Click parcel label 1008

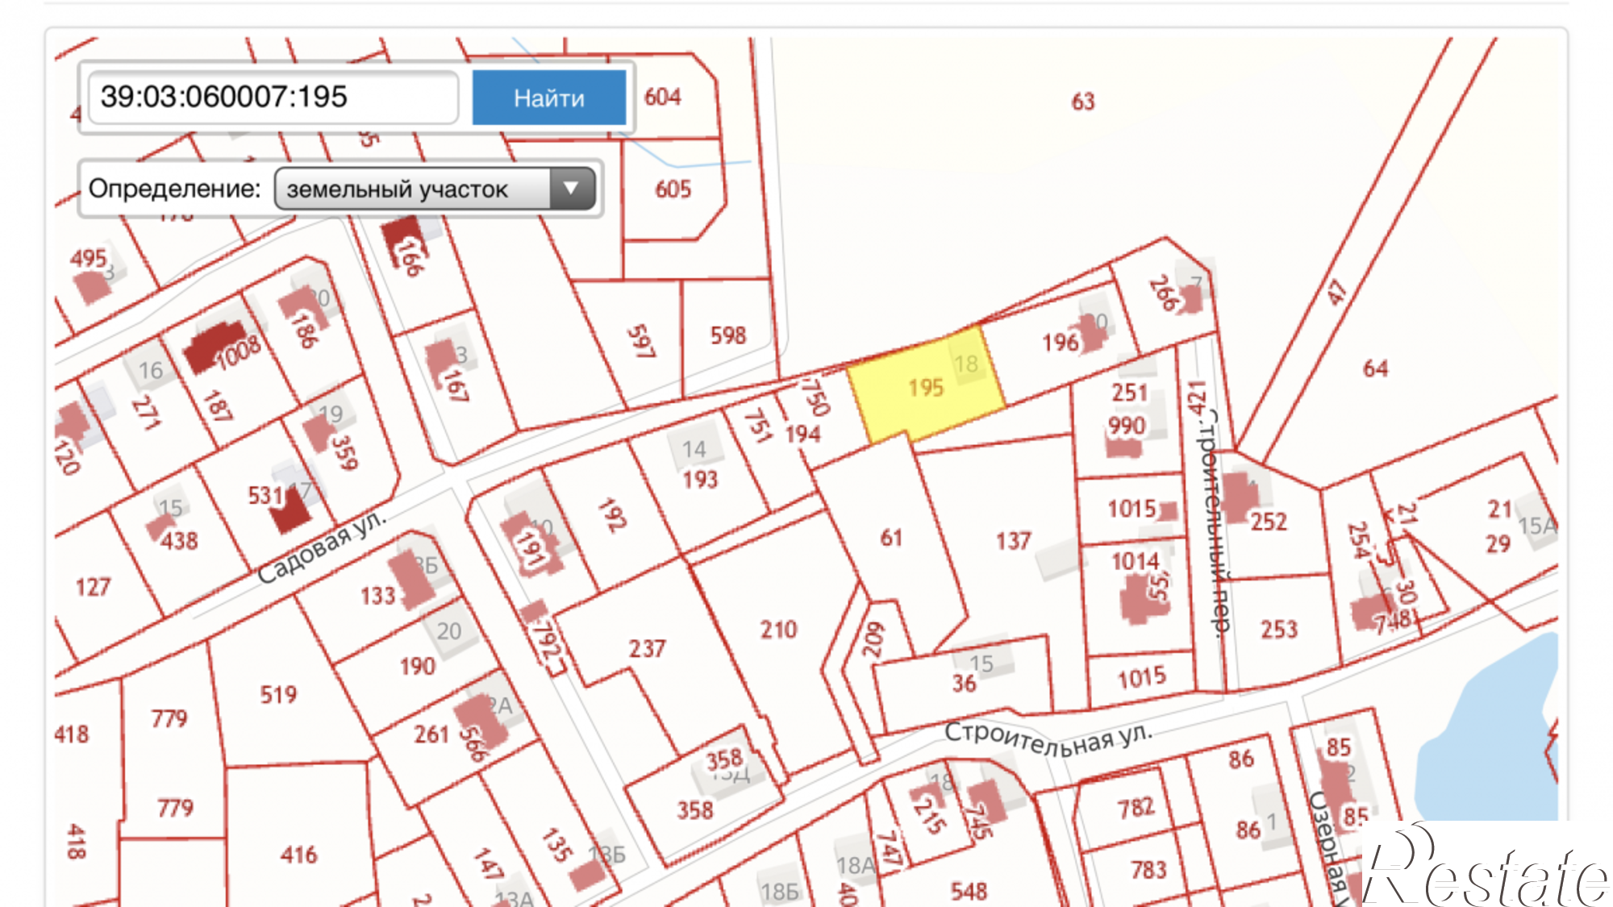point(239,353)
